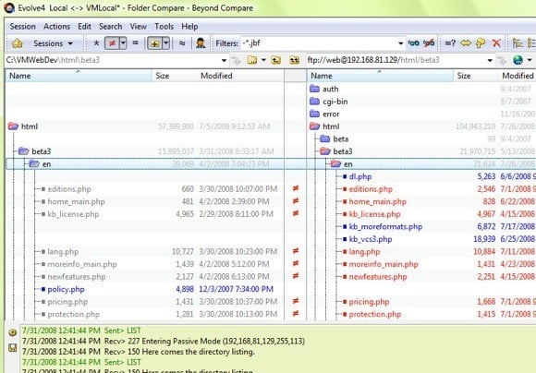This screenshot has width=536, height=373.
Task: Click the expand tree structure icon
Action: [518, 43]
